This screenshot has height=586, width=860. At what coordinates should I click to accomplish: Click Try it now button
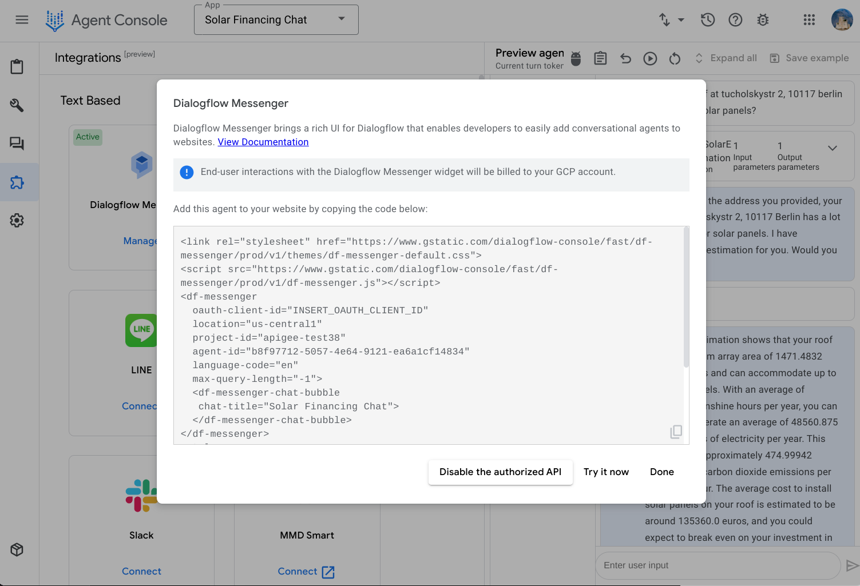606,472
